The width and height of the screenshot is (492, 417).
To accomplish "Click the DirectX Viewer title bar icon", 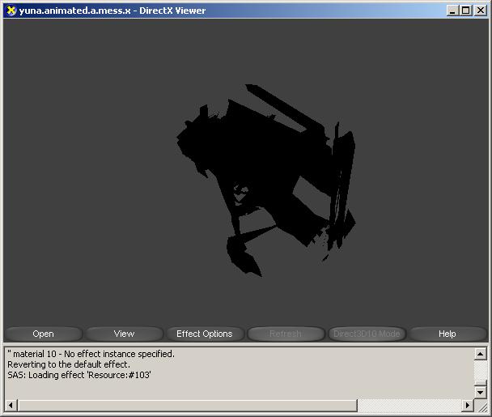I will pos(11,11).
